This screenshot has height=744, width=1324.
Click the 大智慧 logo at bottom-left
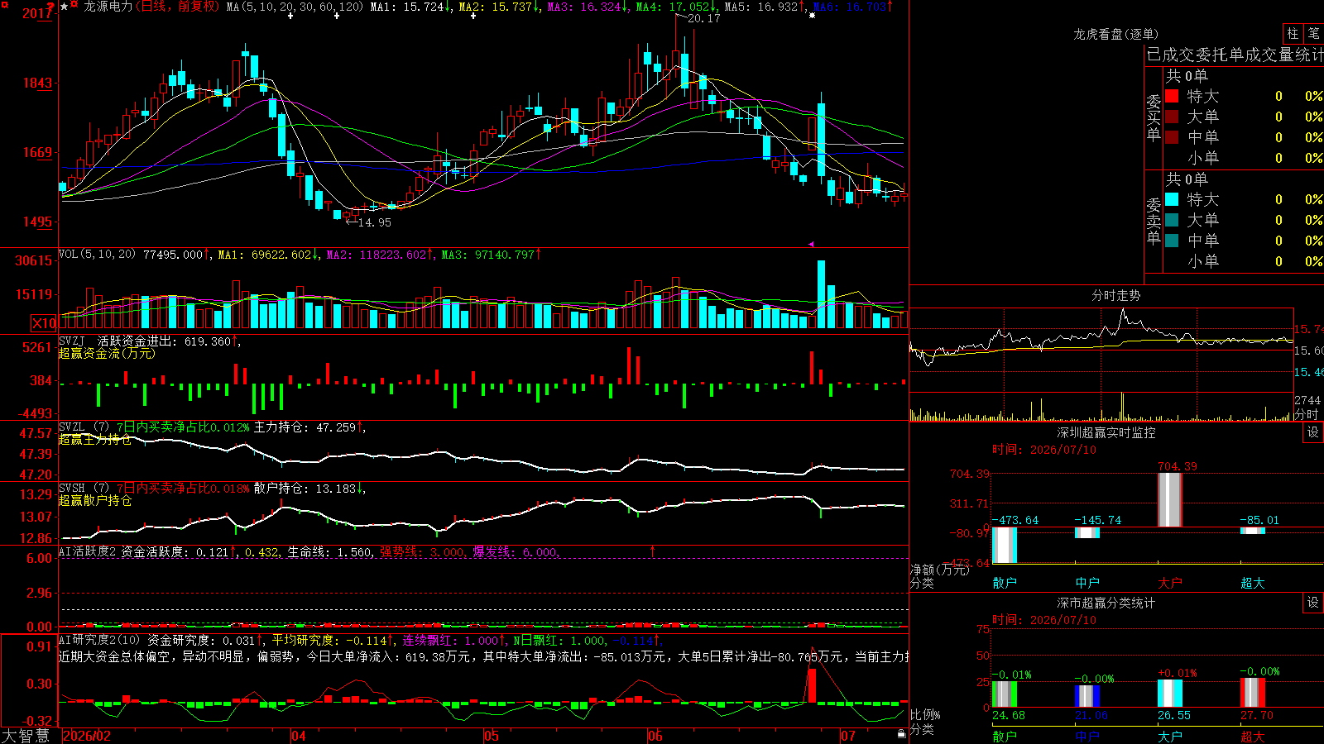26,736
